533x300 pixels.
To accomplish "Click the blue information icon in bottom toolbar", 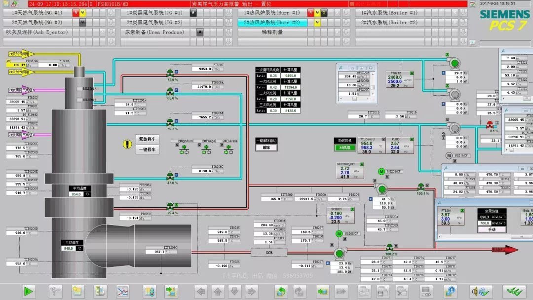I will click(450, 291).
